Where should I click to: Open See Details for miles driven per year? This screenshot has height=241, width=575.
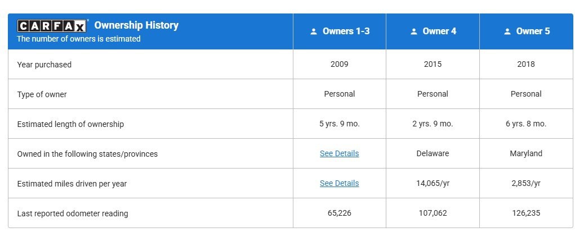pos(339,183)
